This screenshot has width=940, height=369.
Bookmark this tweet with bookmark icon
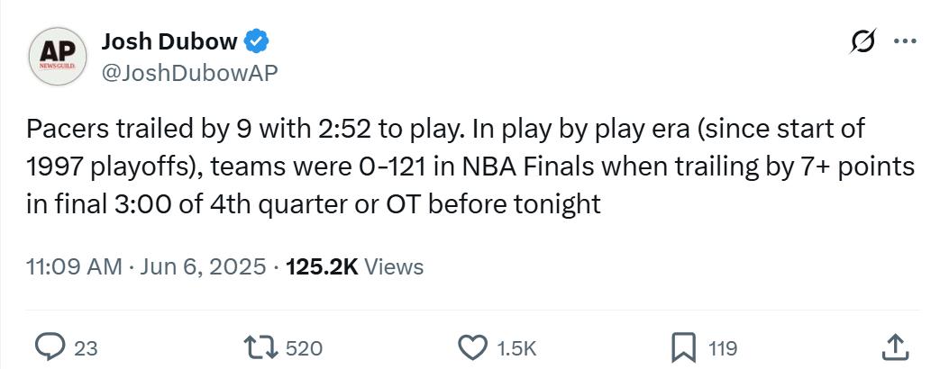tap(683, 347)
